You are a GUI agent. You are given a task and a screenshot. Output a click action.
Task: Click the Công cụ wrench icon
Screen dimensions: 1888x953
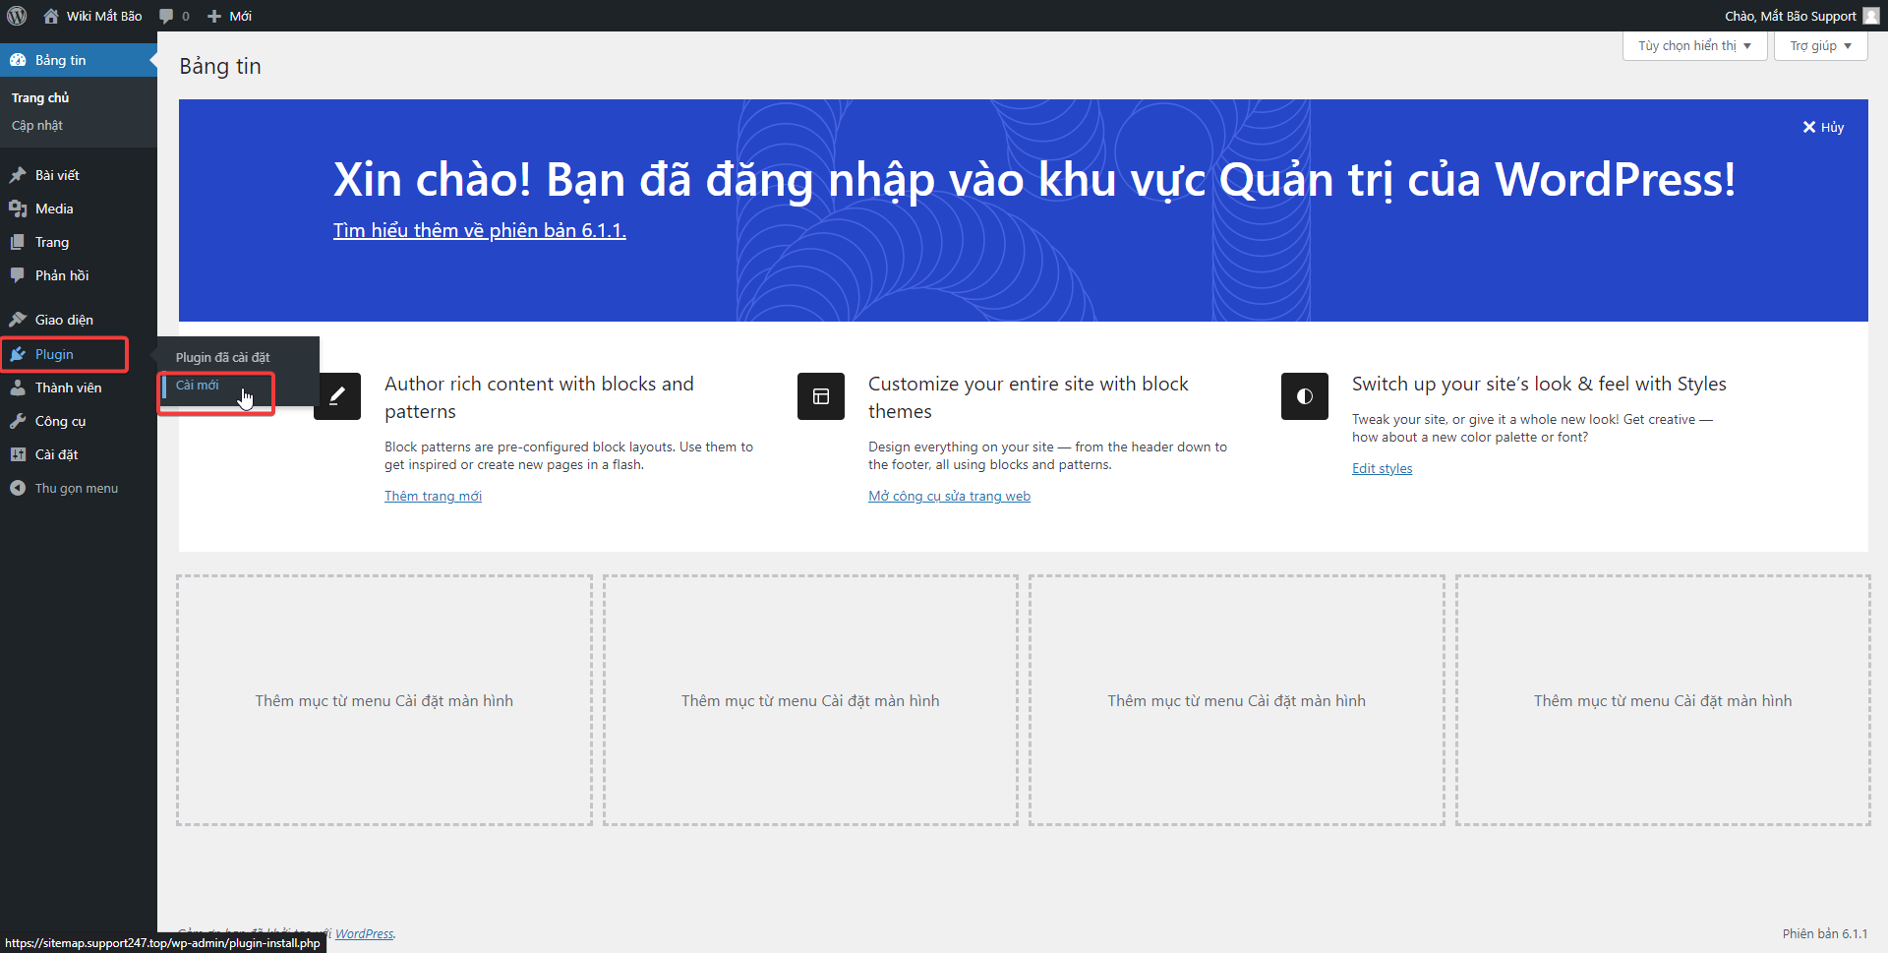coord(18,421)
